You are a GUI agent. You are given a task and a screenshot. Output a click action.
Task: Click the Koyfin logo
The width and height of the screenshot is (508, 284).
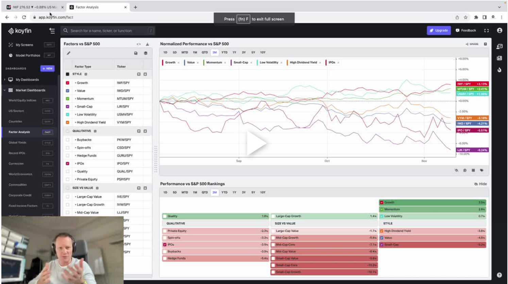click(20, 31)
